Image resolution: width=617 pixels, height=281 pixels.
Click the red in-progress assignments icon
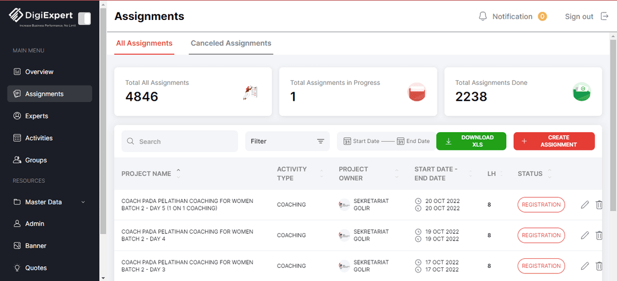click(416, 92)
